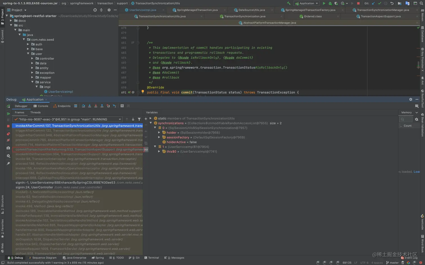Image resolution: width=425 pixels, height=265 pixels.
Task: Click the Database side panel button
Action: pyautogui.click(x=422, y=34)
